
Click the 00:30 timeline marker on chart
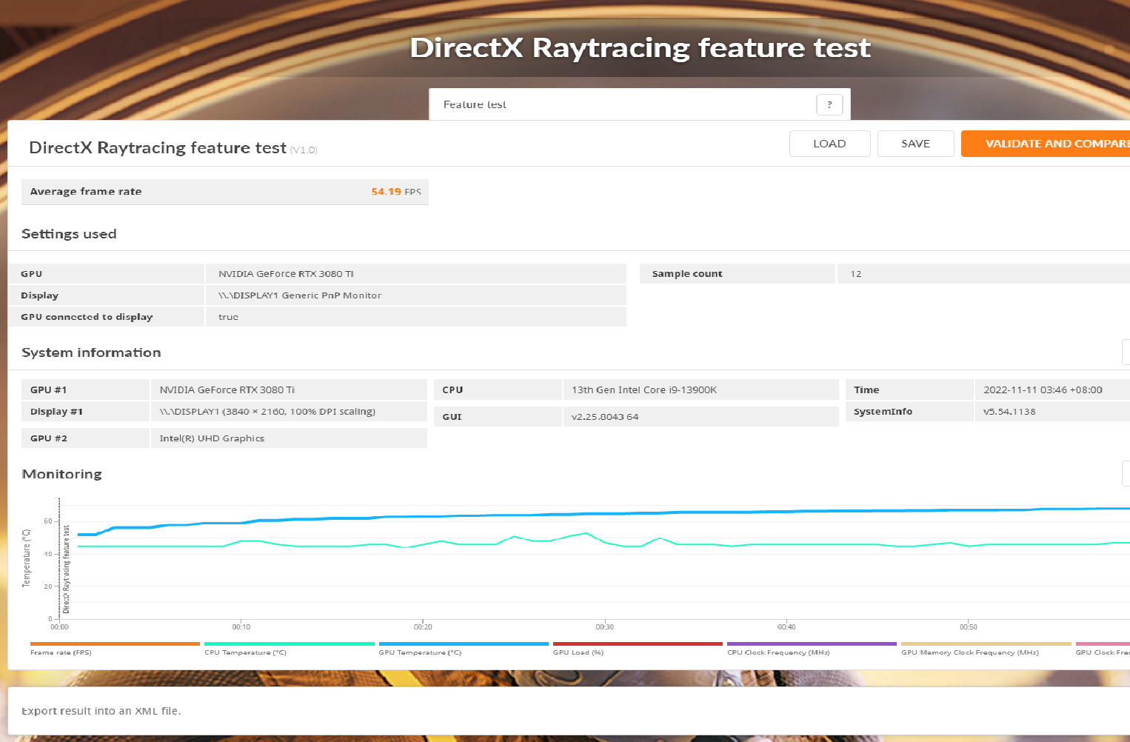click(x=604, y=627)
